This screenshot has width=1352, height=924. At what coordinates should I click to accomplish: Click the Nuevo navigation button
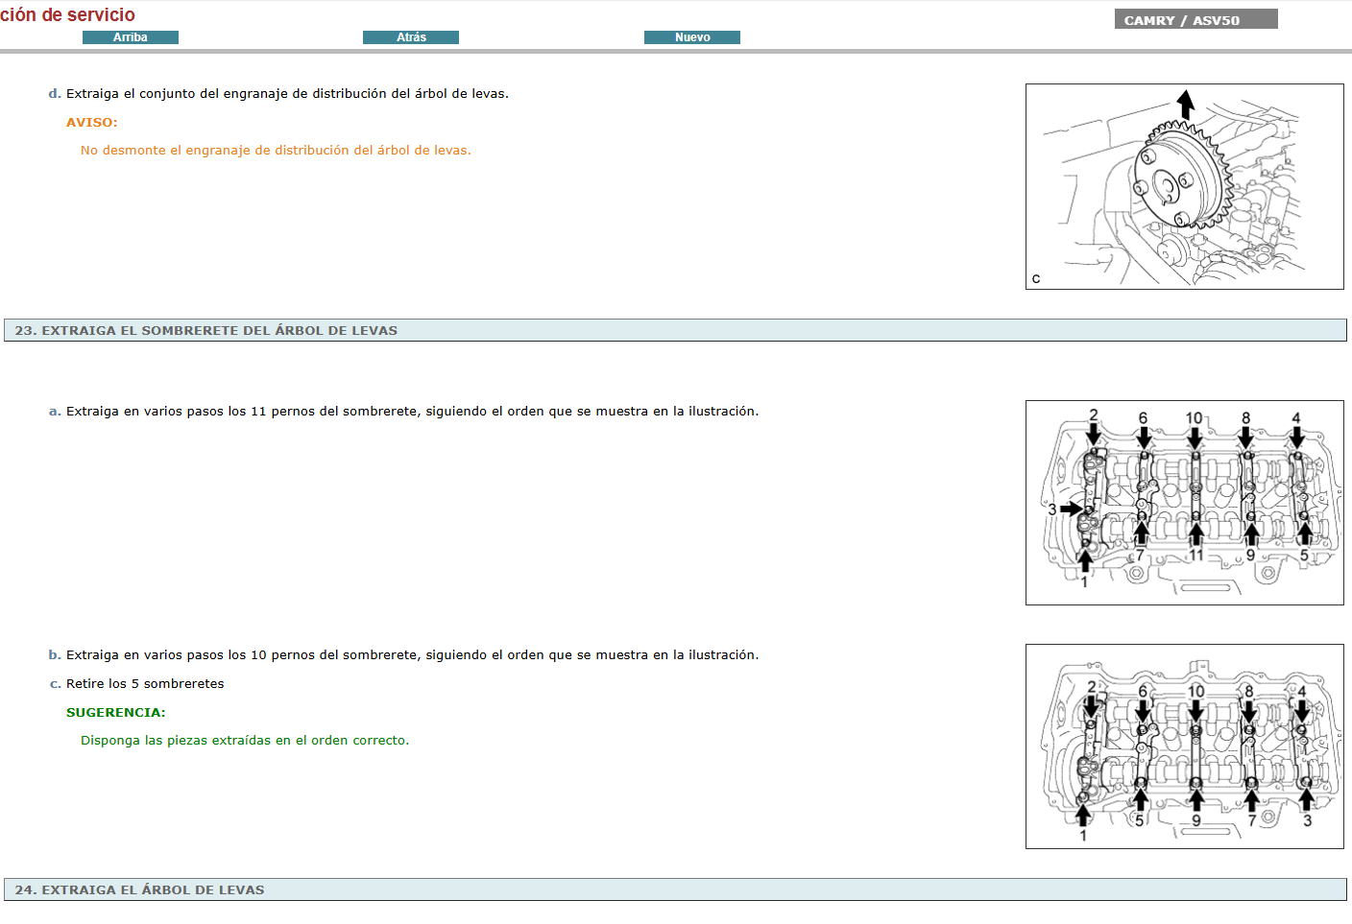(x=692, y=36)
